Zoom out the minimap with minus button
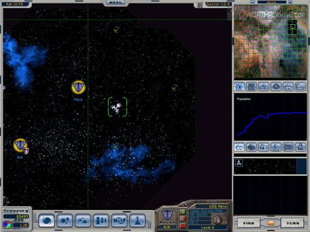This screenshot has height=232, width=310. click(x=253, y=2)
